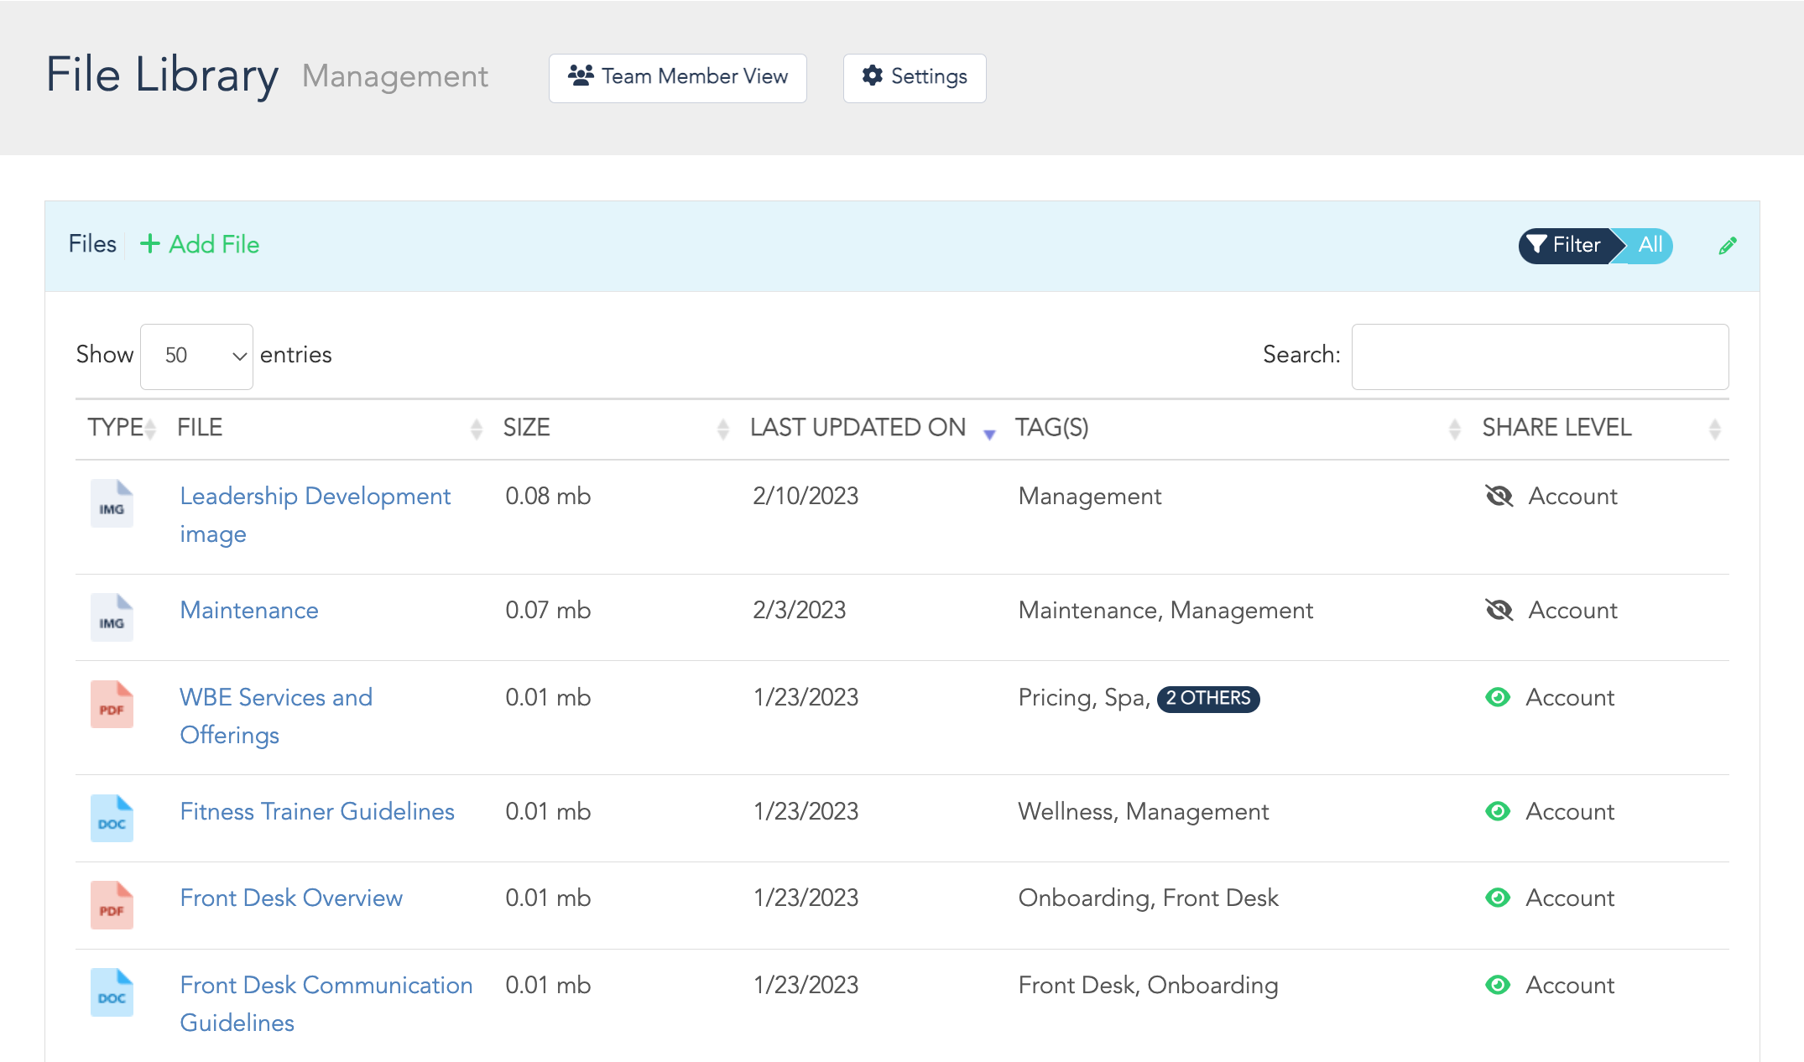Toggle hidden eye icon for Maintenance row
Viewport: 1804px width, 1062px height.
click(1499, 610)
